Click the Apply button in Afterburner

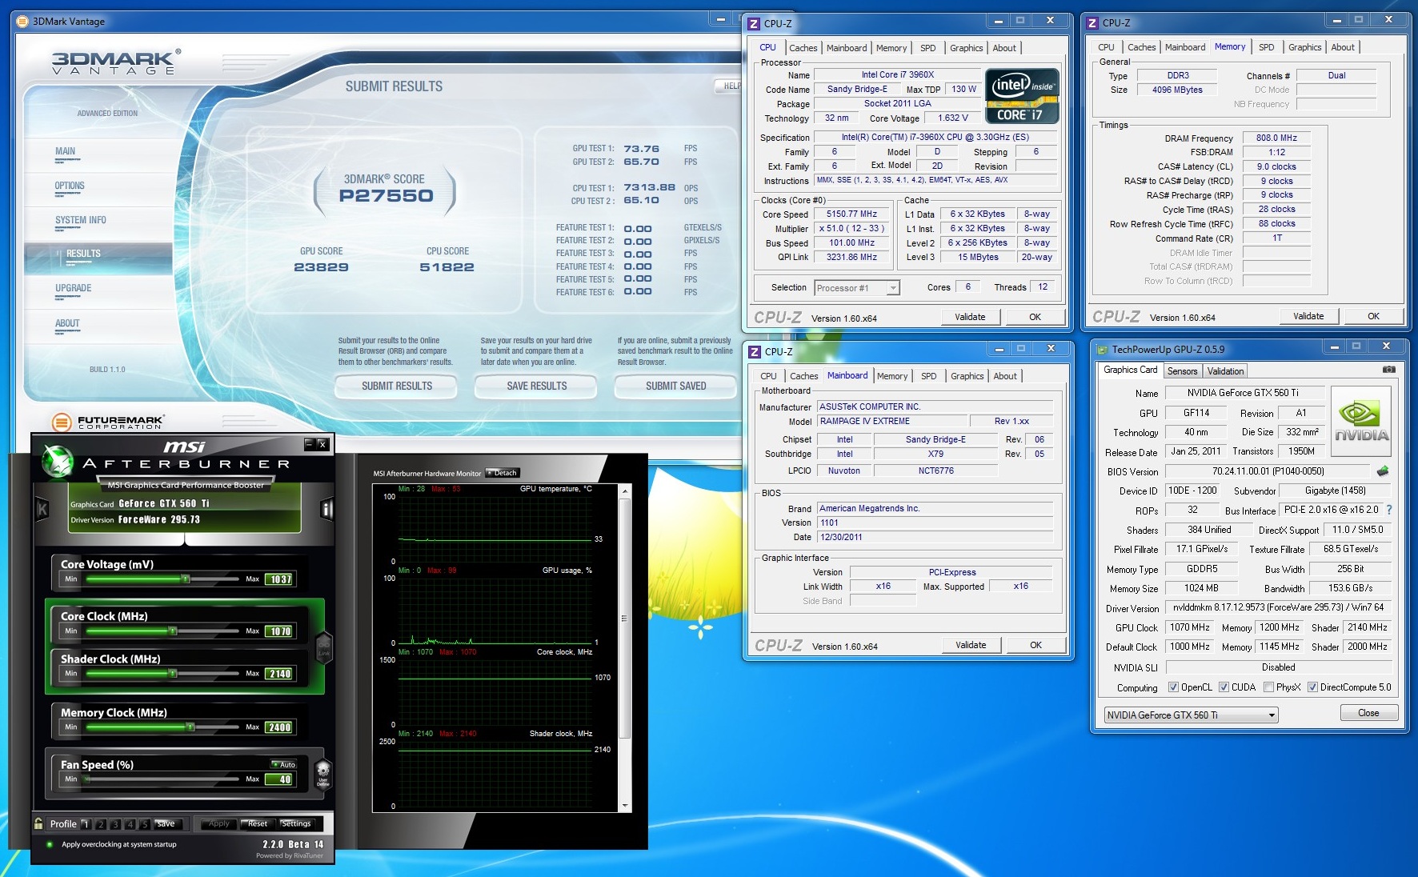coord(218,823)
